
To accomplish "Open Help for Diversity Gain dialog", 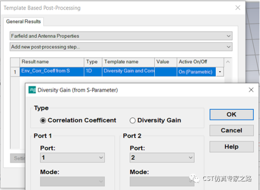I will pos(232,147).
